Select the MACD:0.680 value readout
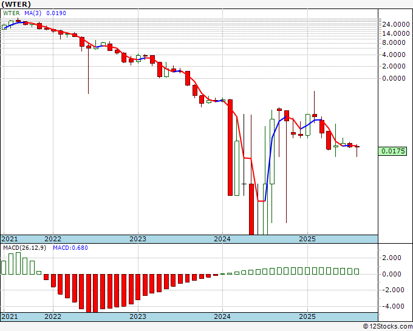The height and width of the screenshot is (331, 413). 70,248
